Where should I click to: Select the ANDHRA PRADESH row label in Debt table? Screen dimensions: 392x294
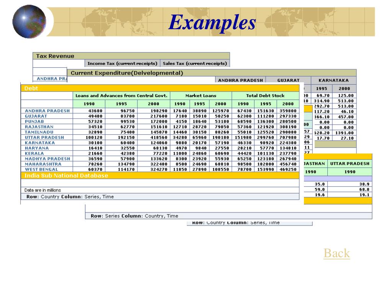[47, 111]
